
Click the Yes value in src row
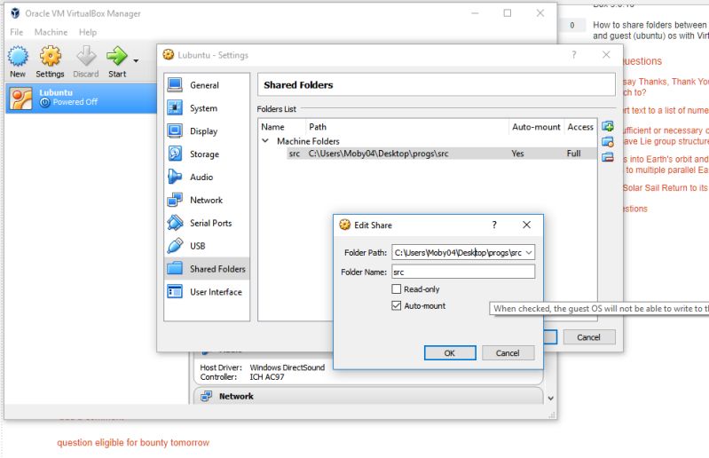tap(517, 154)
